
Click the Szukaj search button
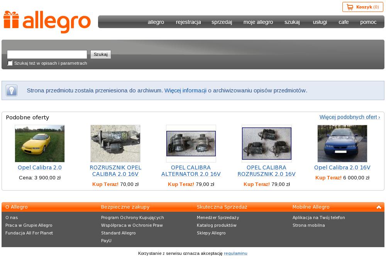[101, 54]
